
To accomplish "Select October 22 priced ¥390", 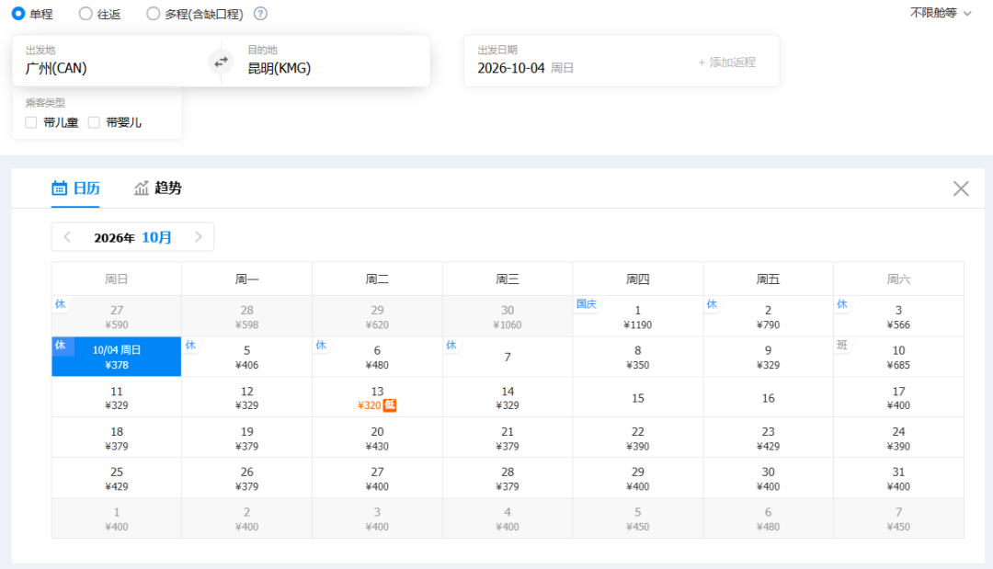I will [x=638, y=438].
